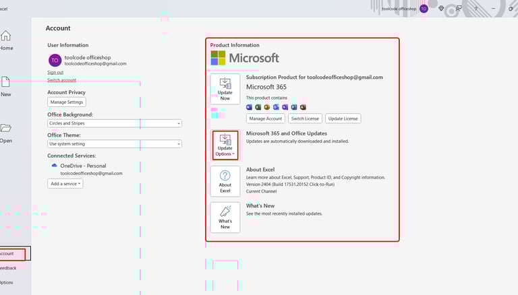This screenshot has width=518, height=295.
Task: Click the Version 2404 build text
Action: (x=290, y=185)
